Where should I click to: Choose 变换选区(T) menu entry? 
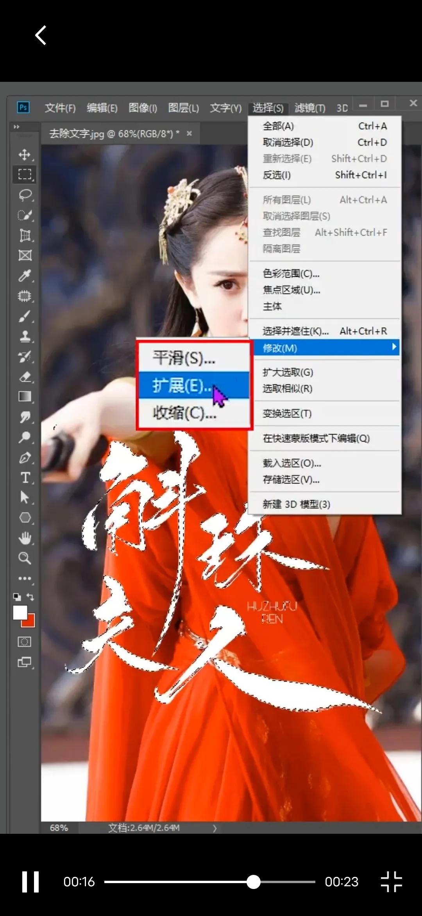[325, 413]
